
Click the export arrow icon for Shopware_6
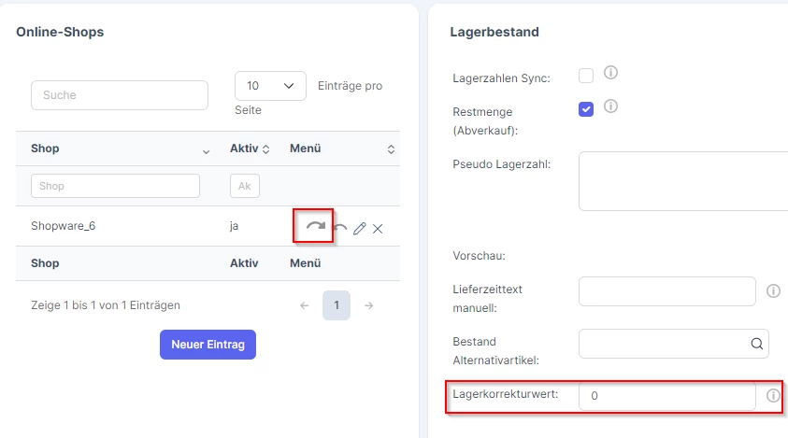(316, 226)
